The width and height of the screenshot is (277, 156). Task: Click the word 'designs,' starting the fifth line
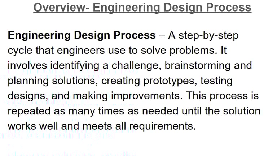28,96
